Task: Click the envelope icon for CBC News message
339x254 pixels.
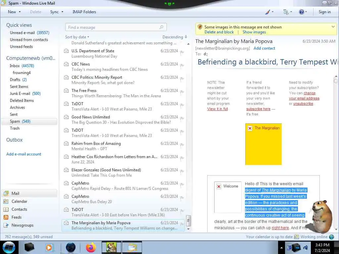Action: pos(66,64)
